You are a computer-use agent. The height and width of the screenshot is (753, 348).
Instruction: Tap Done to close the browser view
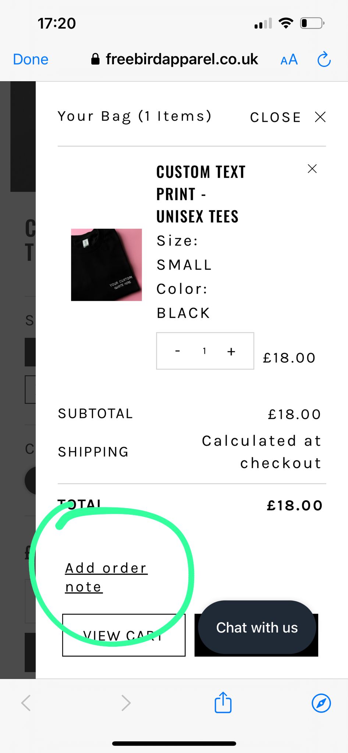pyautogui.click(x=31, y=59)
